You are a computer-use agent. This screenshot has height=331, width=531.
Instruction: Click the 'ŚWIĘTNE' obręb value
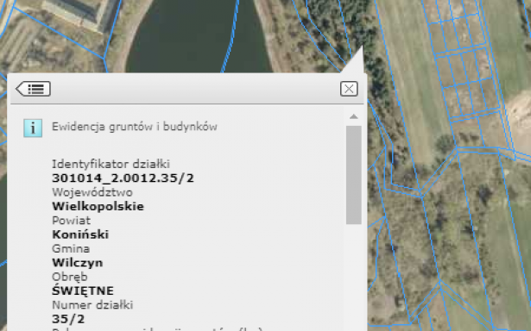tap(83, 290)
